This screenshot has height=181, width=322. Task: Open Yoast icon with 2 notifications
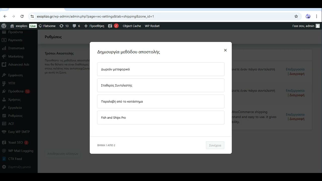[113, 26]
